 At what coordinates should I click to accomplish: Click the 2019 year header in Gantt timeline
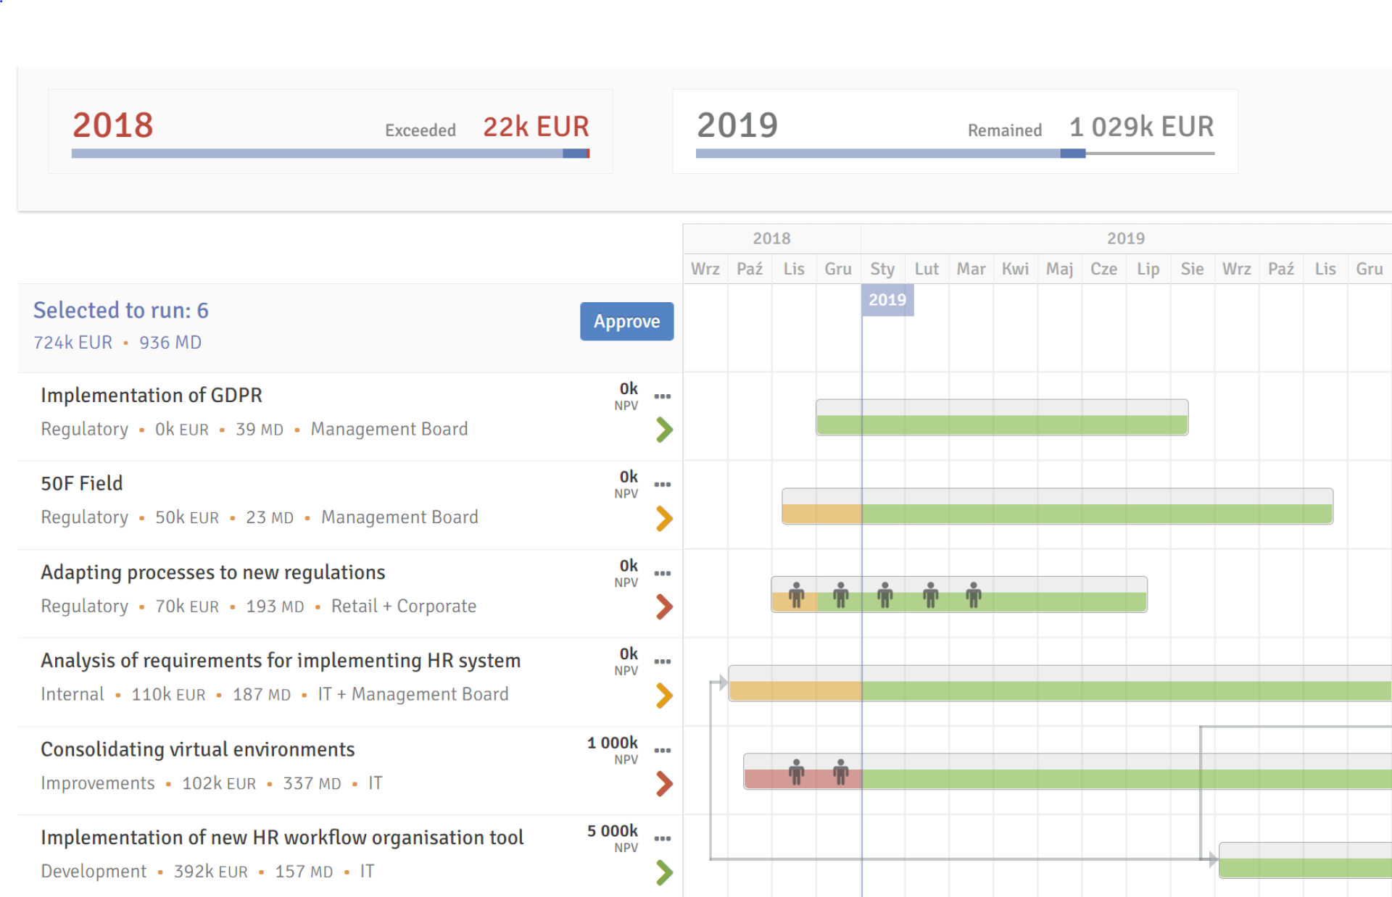[1126, 238]
